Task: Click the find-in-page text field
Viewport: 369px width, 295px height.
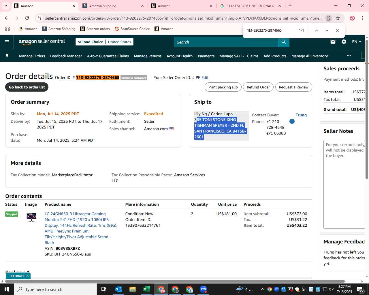Action: pos(270,31)
